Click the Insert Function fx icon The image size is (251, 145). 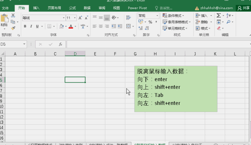coord(60,44)
